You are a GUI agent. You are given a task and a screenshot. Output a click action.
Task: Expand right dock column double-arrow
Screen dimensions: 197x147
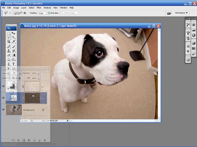(195, 18)
